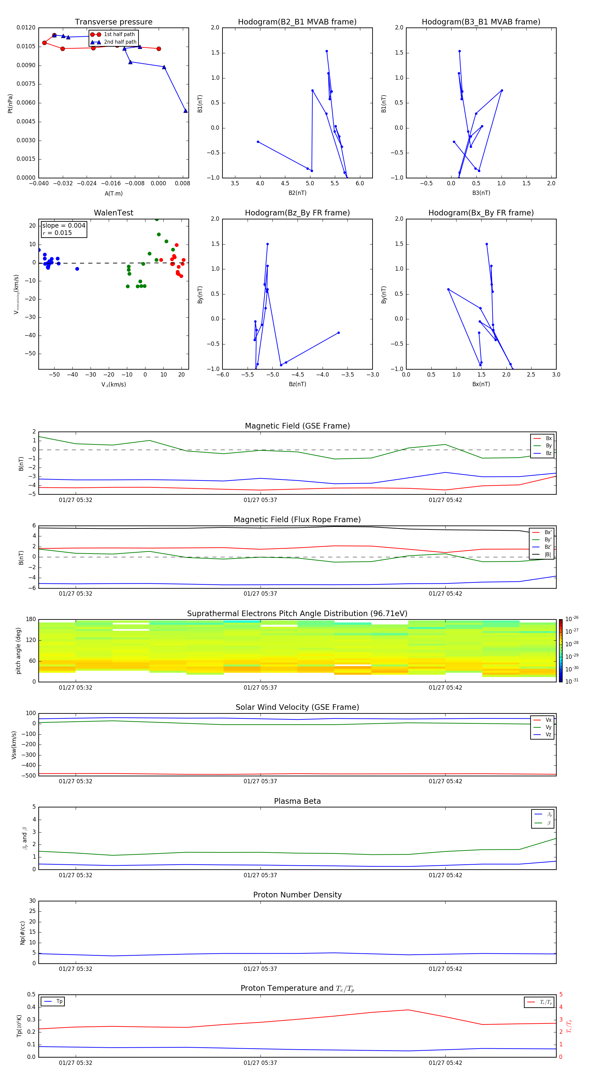Click the topmost point in B2_B1 hodogram

pyautogui.click(x=327, y=51)
